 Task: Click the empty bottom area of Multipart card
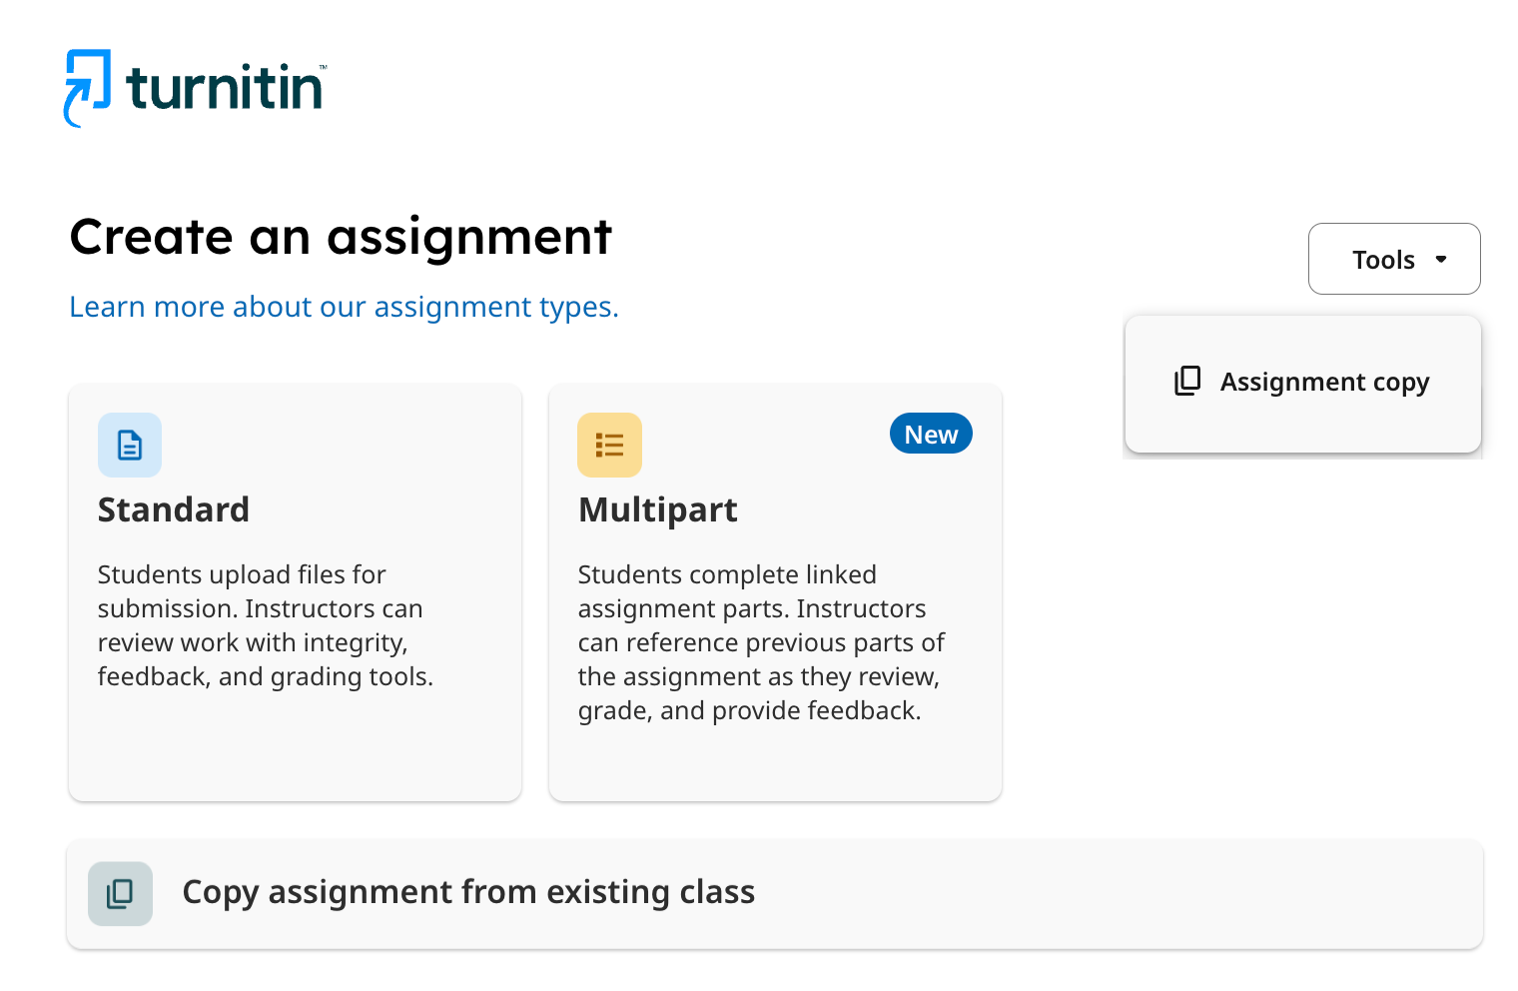(x=775, y=764)
